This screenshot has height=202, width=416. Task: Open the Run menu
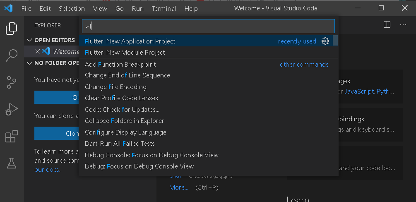(x=138, y=9)
